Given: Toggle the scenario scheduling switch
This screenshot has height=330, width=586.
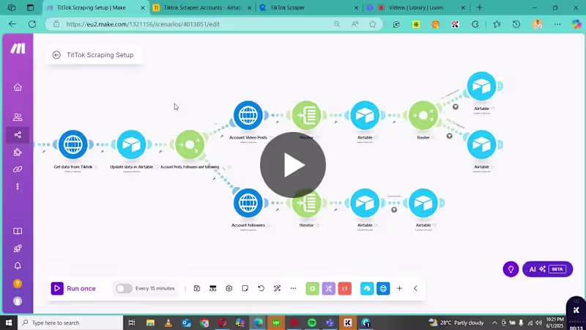Looking at the screenshot, I should tap(124, 288).
